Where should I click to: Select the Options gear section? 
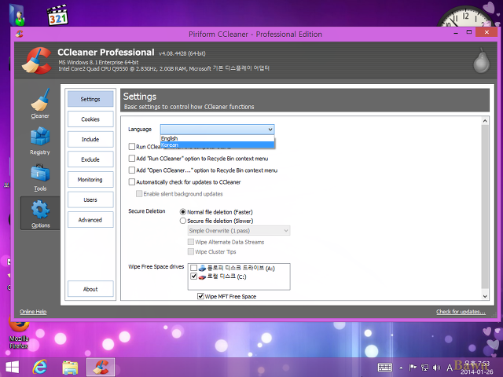click(40, 214)
